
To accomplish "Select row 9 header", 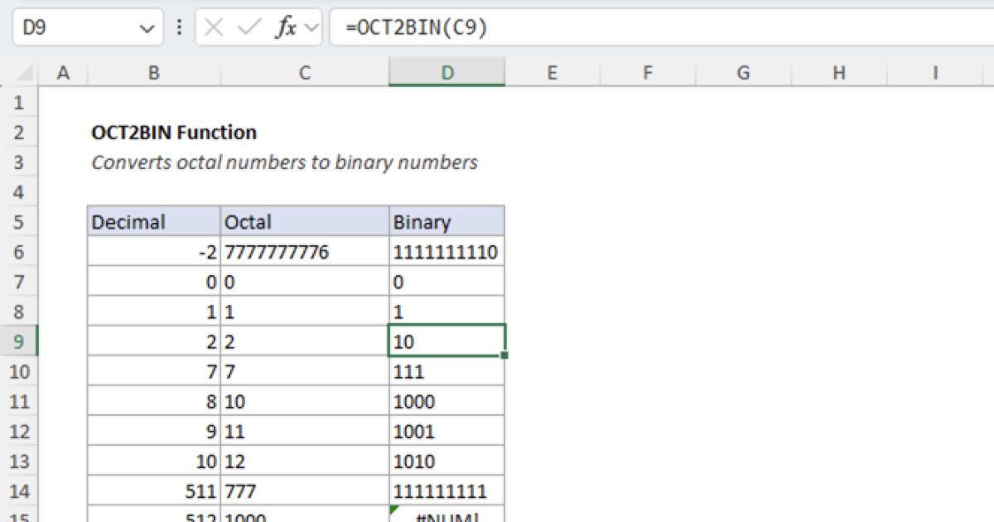I will 18,341.
